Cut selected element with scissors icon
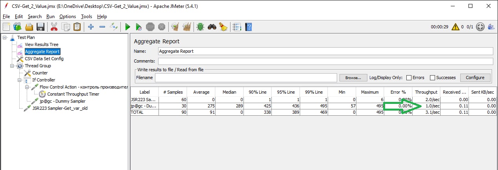The image size is (498, 170). [54, 27]
